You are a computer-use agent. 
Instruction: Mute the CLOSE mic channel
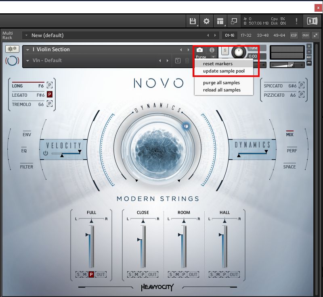click(136, 274)
